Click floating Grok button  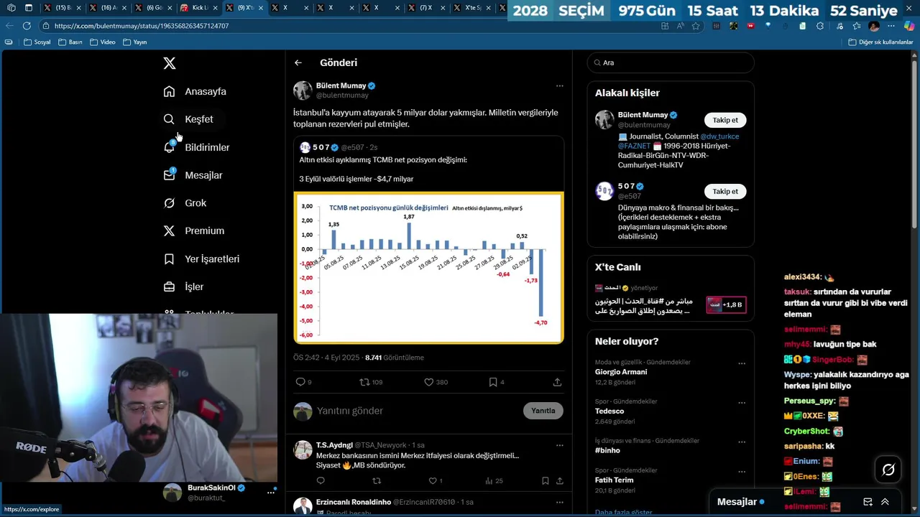coord(888,470)
